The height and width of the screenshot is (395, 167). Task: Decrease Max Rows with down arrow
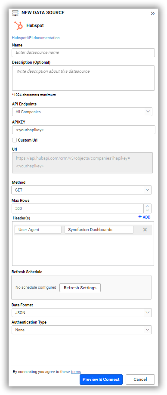point(147,211)
